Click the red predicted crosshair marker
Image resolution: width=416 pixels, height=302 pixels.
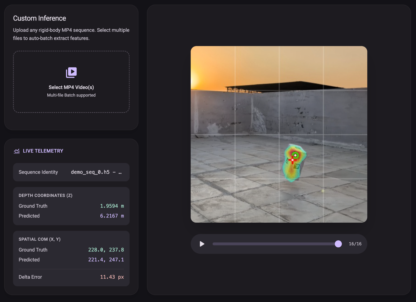[x=292, y=160]
